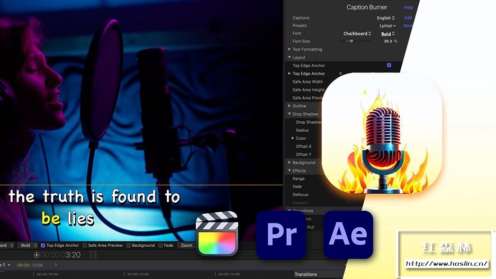Viewport: 496px width, 279px height.
Task: Click the Safe Area Height row
Action: [x=308, y=90]
